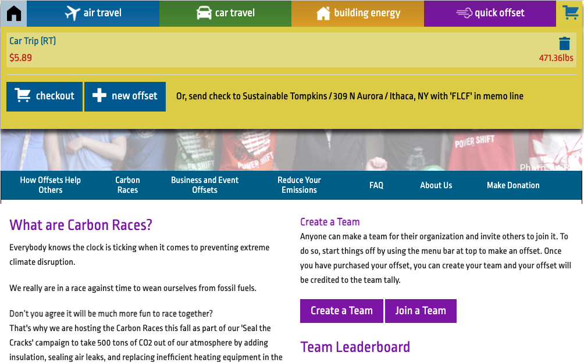
Task: Open the shopping cart icon in header
Action: [570, 13]
